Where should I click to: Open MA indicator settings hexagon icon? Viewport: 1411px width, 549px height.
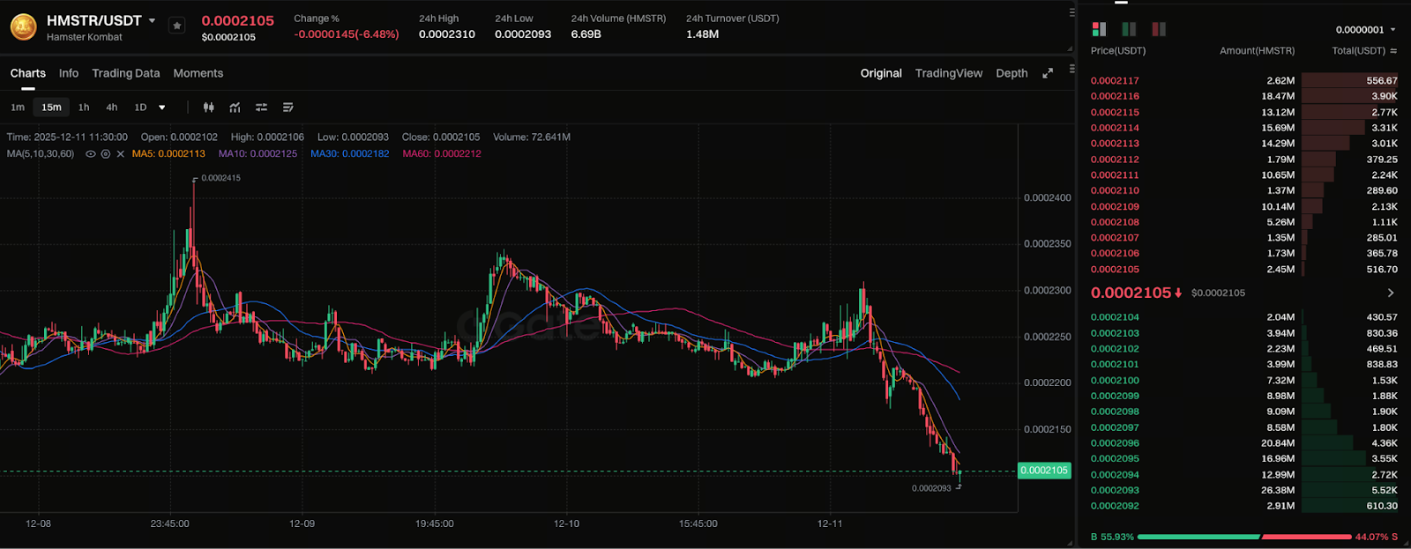click(x=106, y=154)
